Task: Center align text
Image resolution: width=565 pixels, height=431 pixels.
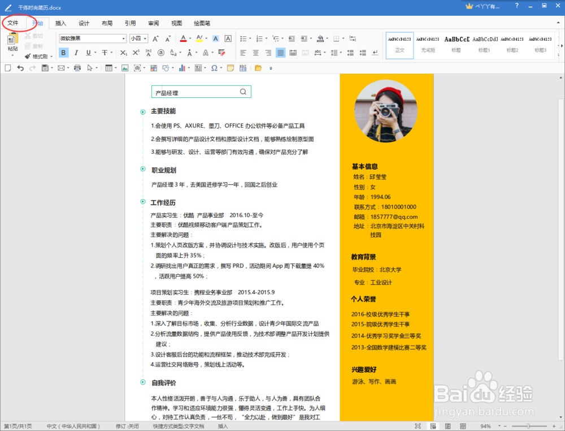Action: tap(256, 53)
